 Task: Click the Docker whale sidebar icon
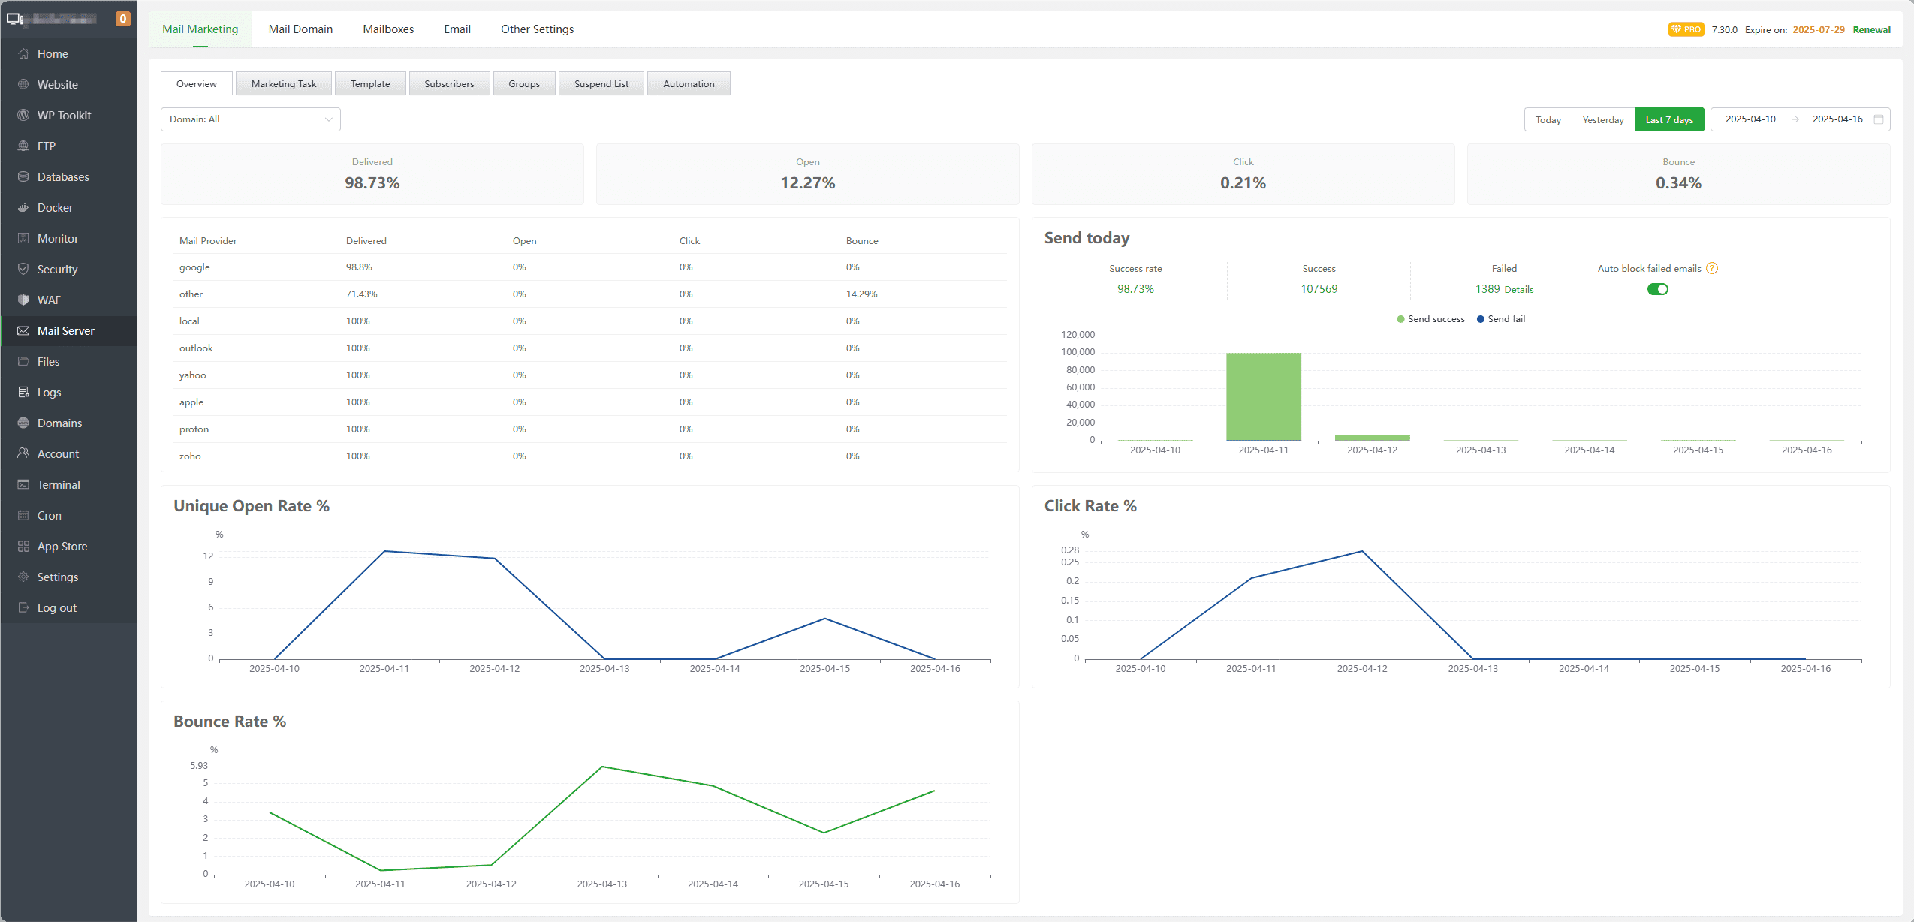click(x=23, y=208)
